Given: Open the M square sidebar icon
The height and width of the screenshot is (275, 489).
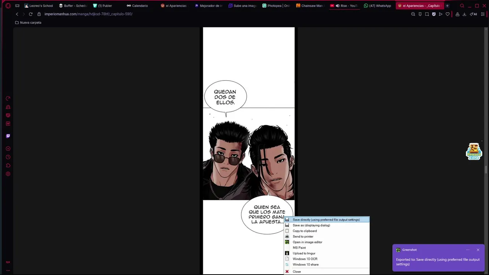Looking at the screenshot, I should [x=8, y=124].
